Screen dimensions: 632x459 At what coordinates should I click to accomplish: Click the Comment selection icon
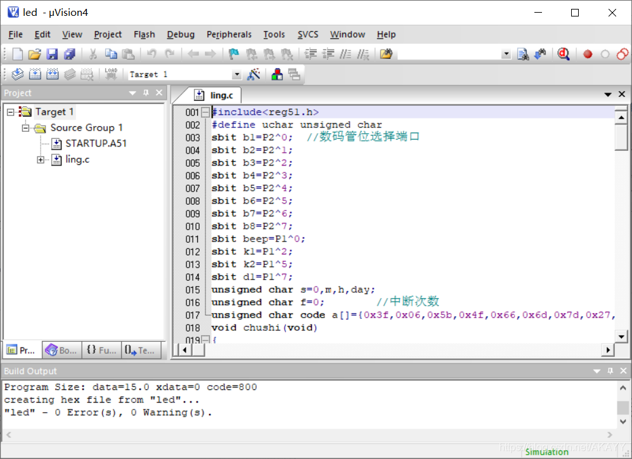345,54
